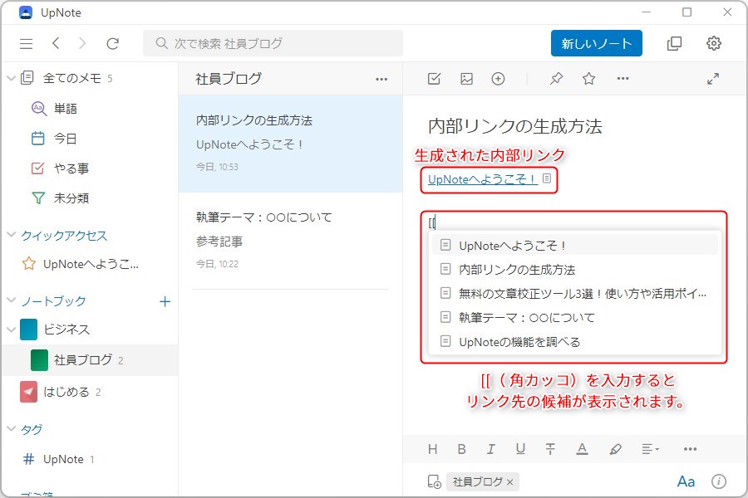Viewport: 748px width, 498px height.
Task: Select note 内部リンクの生成方法 in list
Action: (291, 144)
